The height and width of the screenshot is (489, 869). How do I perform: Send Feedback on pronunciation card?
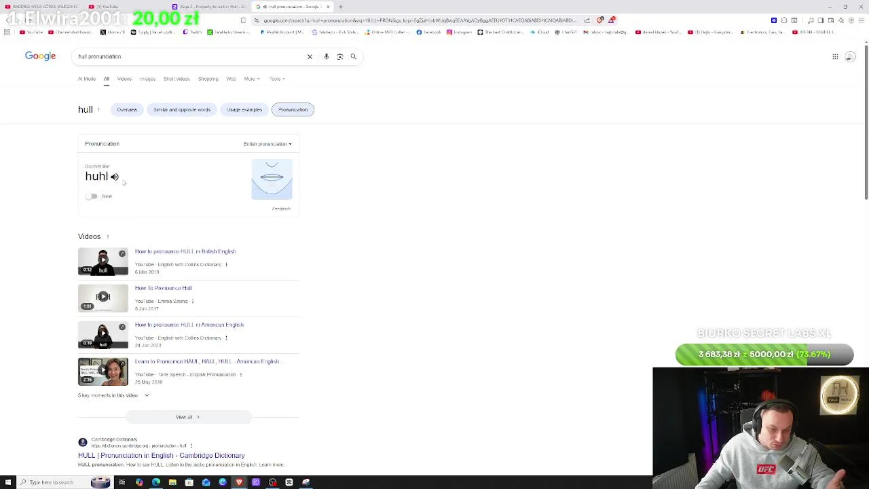coord(281,209)
